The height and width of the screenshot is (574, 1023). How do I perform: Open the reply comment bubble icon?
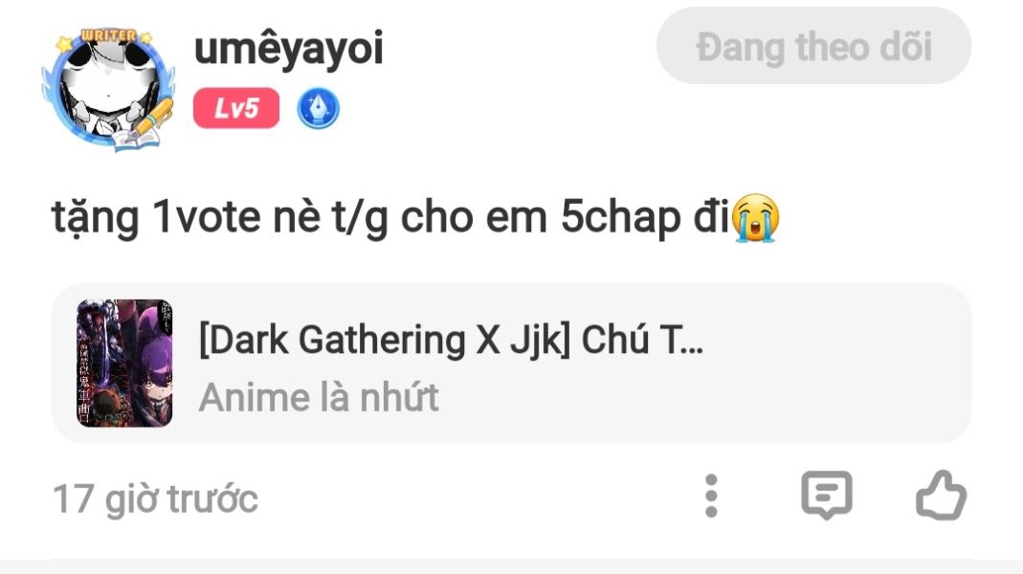(827, 496)
